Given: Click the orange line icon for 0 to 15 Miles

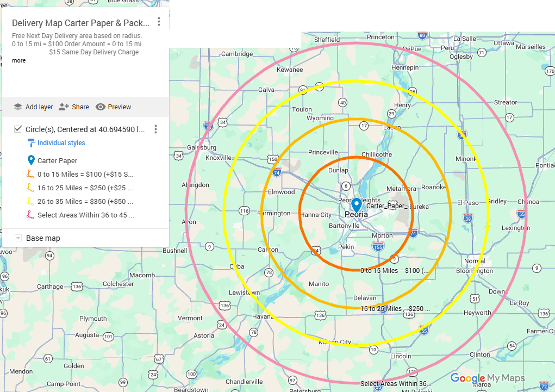Looking at the screenshot, I should click(30, 174).
